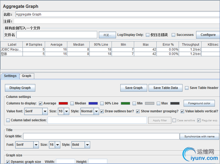This screenshot has height=164, width=220.
Task: Click the Save Graph button
Action: tap(134, 88)
